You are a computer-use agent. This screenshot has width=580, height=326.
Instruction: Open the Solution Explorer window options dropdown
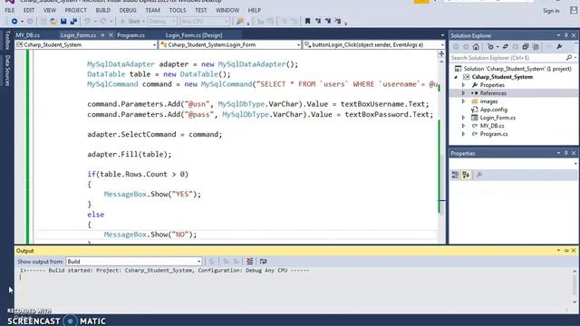[558, 35]
